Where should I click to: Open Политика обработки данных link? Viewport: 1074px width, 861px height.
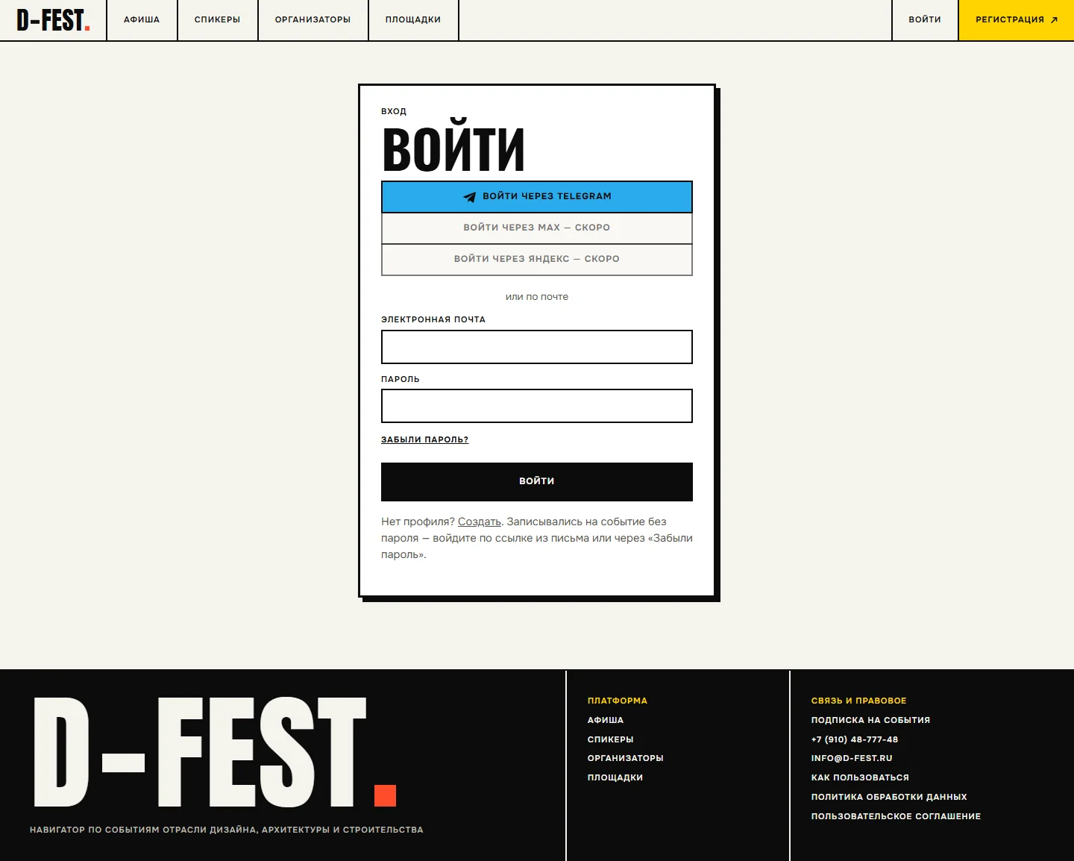(x=889, y=797)
